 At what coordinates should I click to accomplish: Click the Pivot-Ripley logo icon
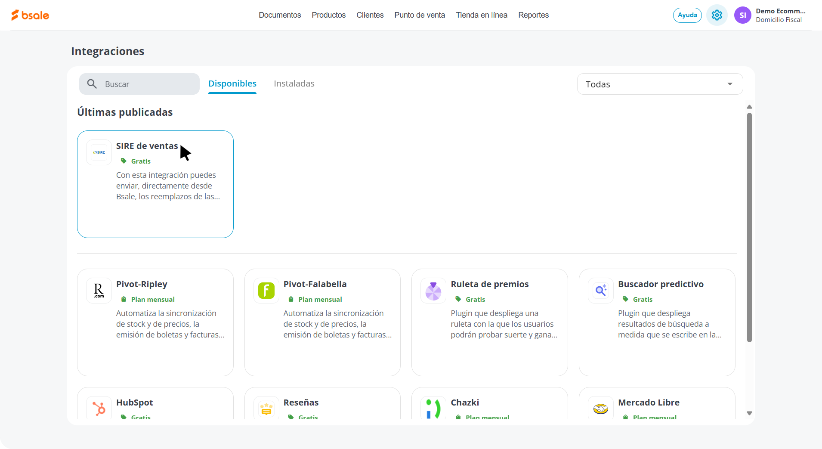pos(99,291)
